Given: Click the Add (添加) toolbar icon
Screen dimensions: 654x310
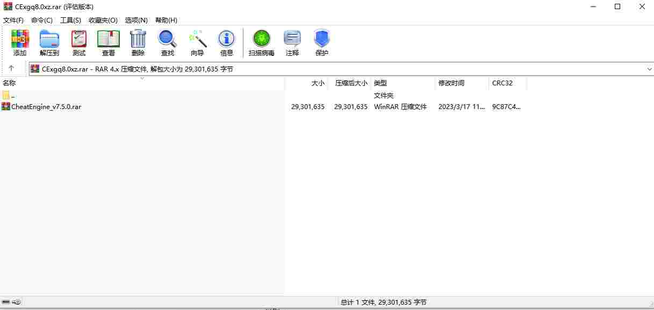Looking at the screenshot, I should (x=20, y=42).
